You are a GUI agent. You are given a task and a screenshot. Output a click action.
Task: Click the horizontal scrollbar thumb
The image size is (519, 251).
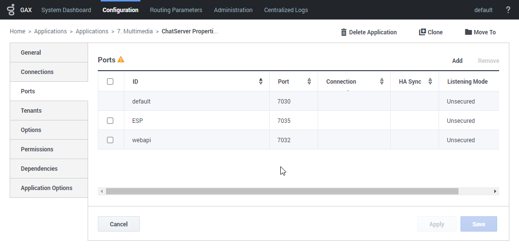click(282, 191)
